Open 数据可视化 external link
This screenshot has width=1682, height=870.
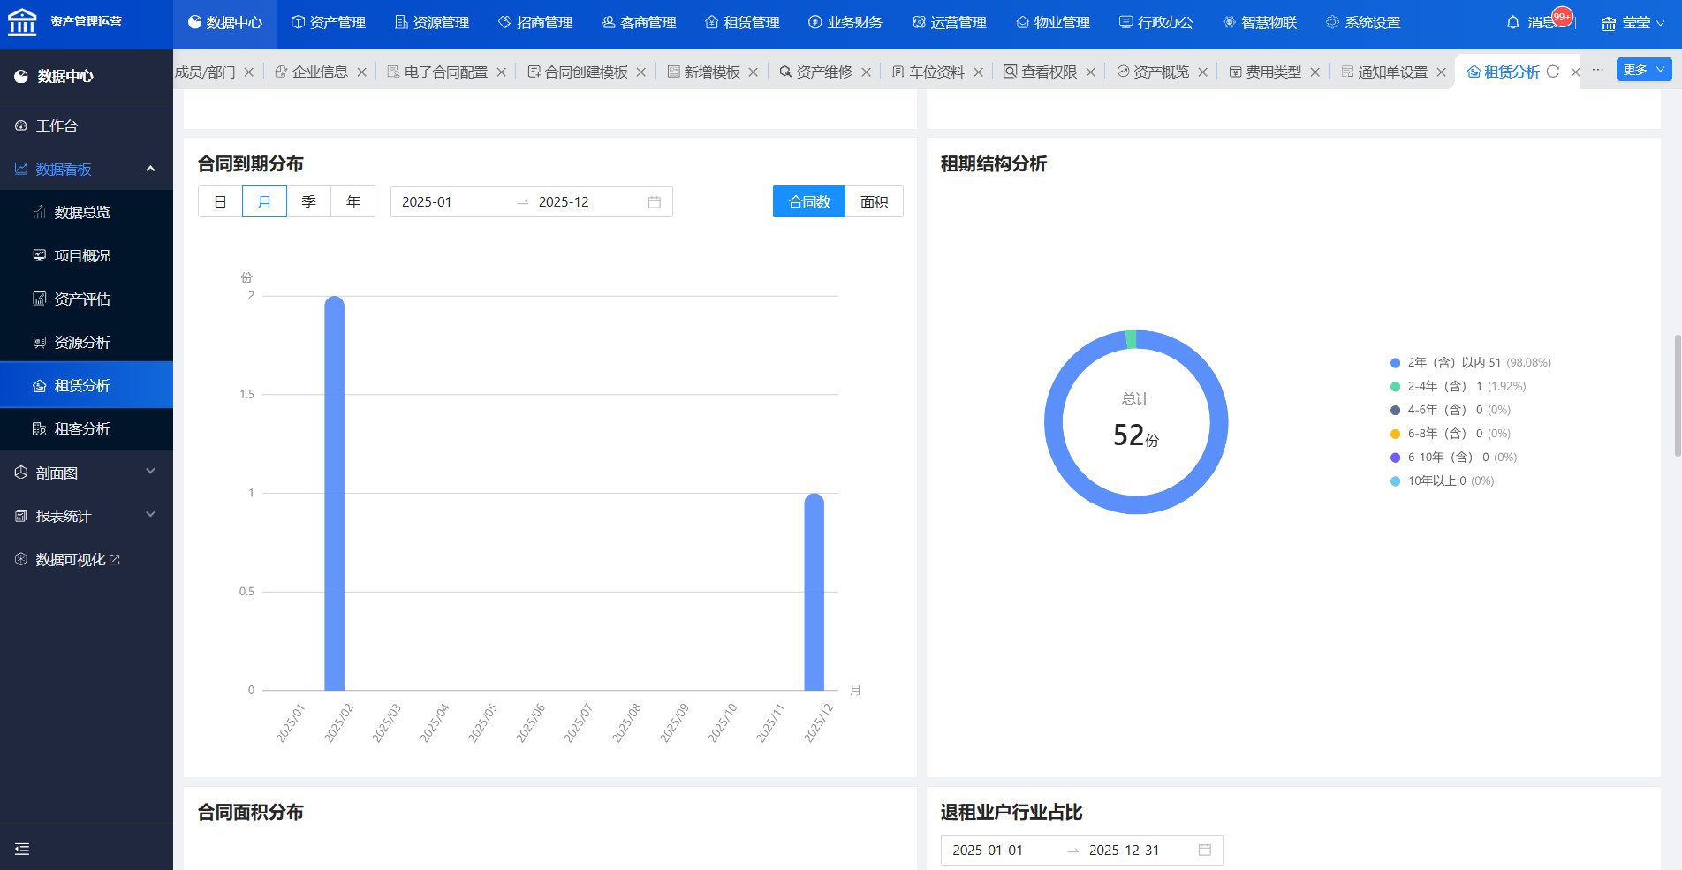click(78, 559)
